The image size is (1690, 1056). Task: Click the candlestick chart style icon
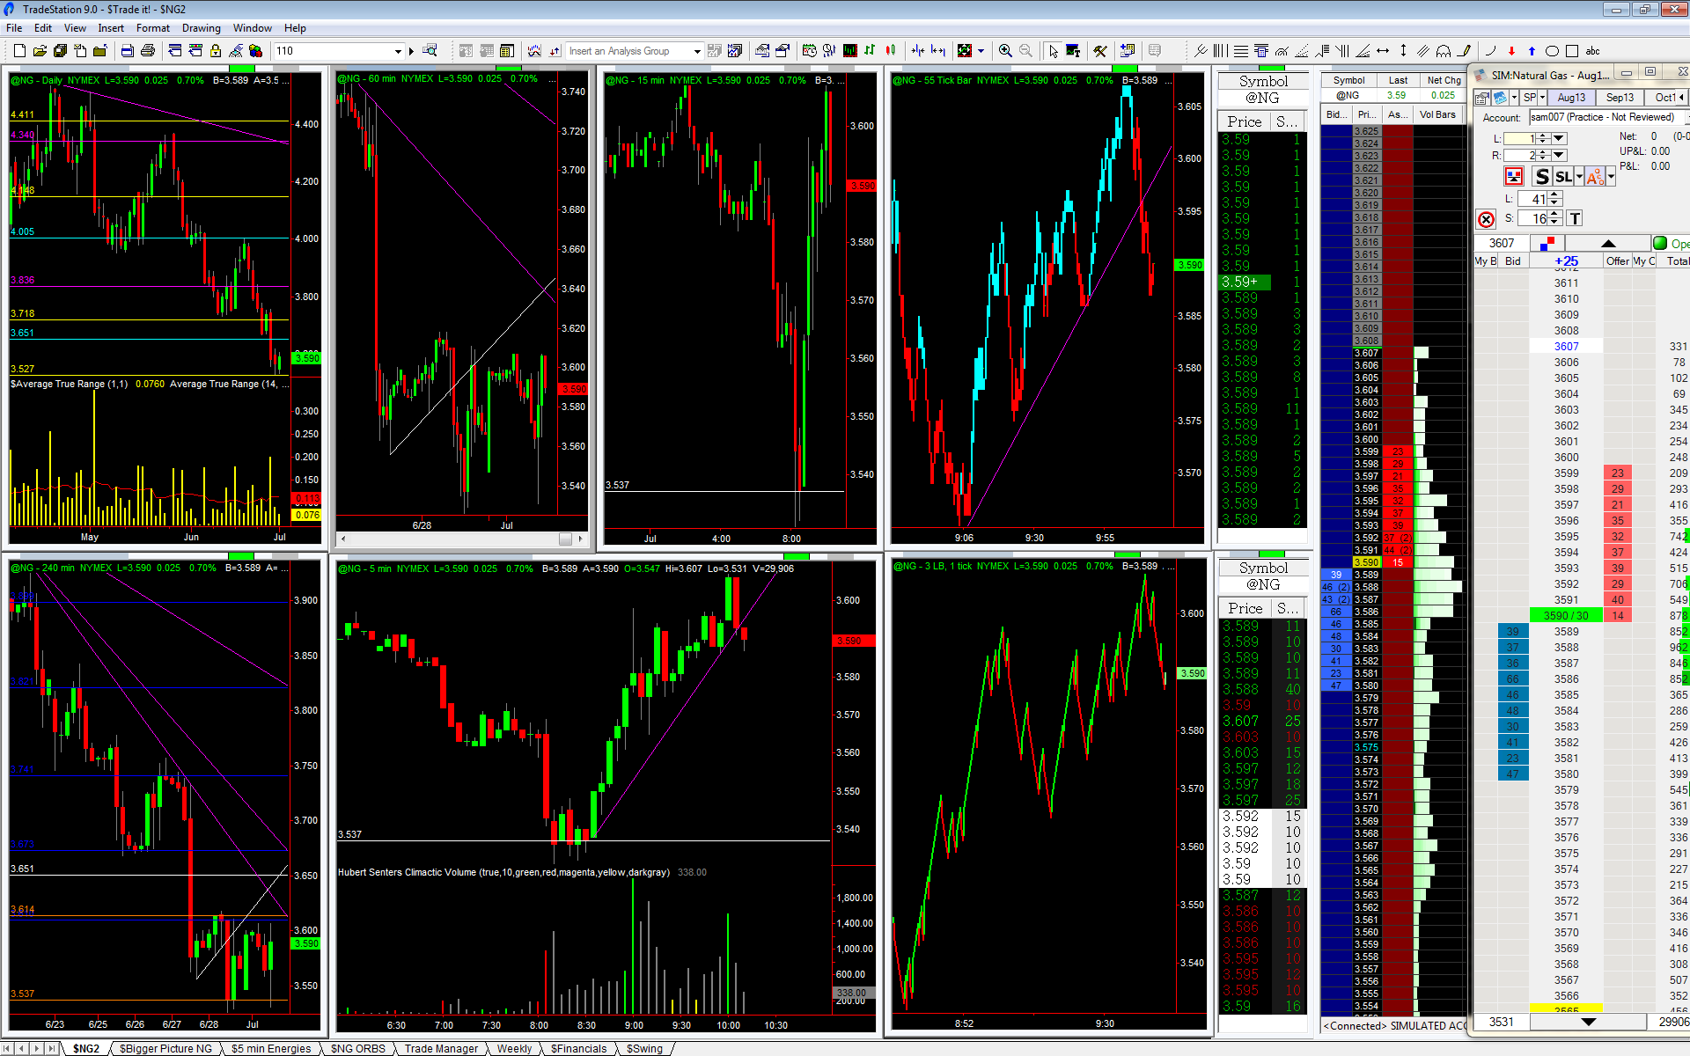click(x=890, y=51)
